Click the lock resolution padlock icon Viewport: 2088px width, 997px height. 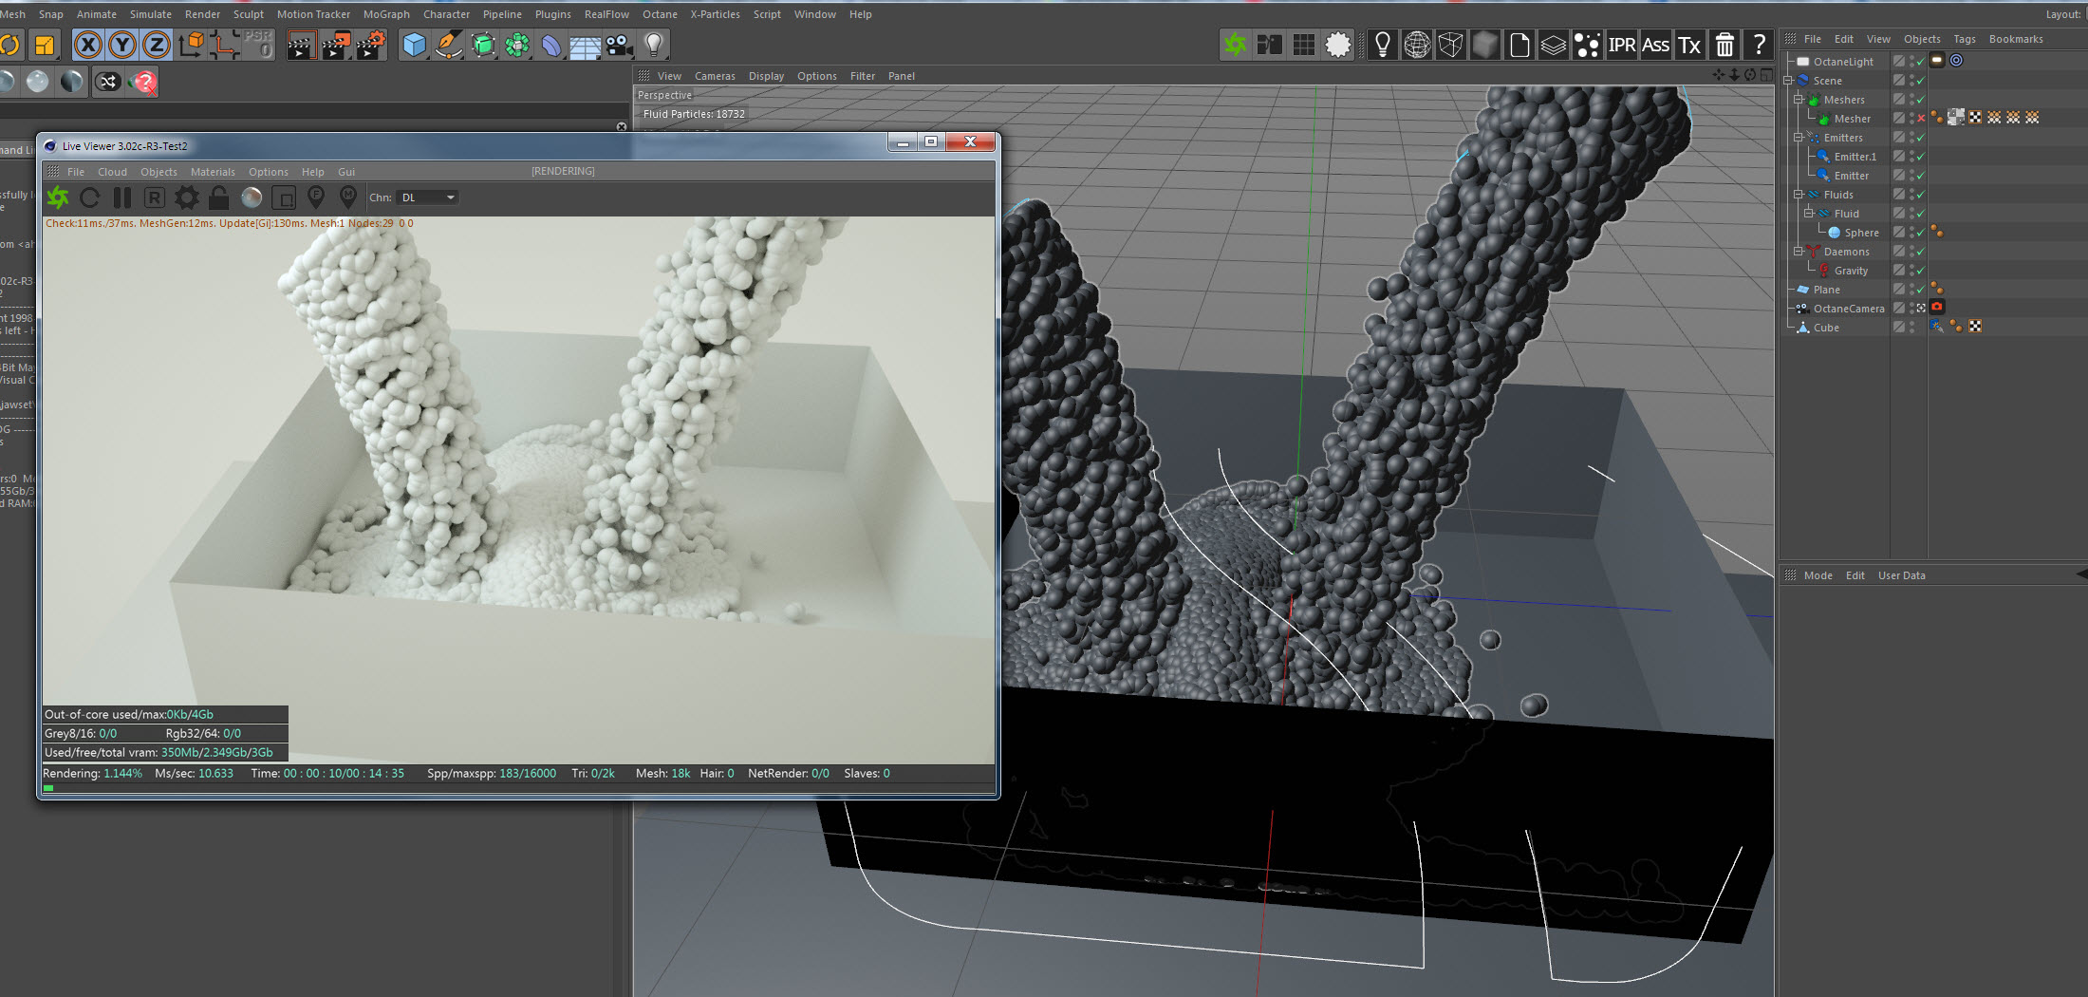[218, 198]
